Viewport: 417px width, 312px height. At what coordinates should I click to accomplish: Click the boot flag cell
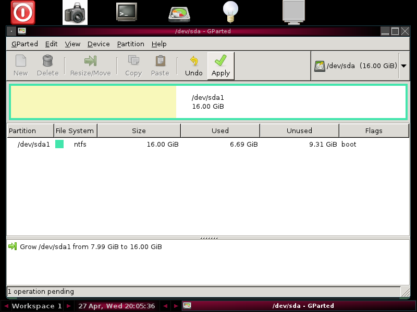pyautogui.click(x=349, y=144)
